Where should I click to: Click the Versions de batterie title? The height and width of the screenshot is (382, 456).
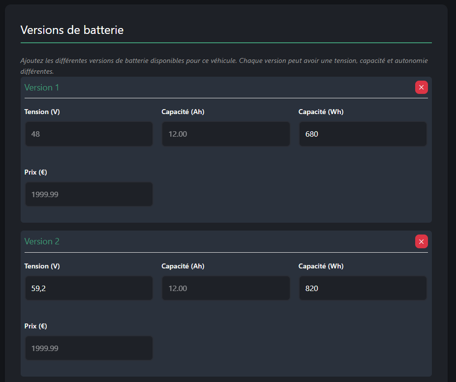pyautogui.click(x=72, y=30)
